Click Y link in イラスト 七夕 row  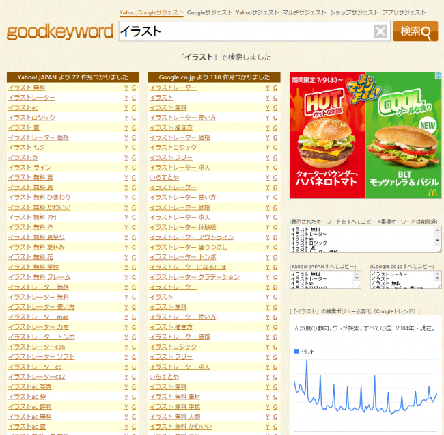[x=126, y=148]
